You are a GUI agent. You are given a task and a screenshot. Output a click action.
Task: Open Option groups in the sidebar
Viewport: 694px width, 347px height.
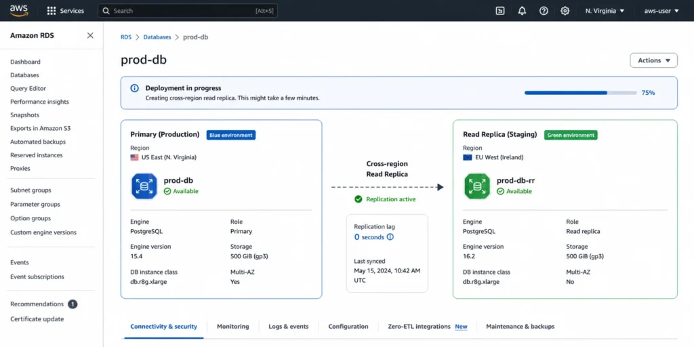tap(30, 218)
